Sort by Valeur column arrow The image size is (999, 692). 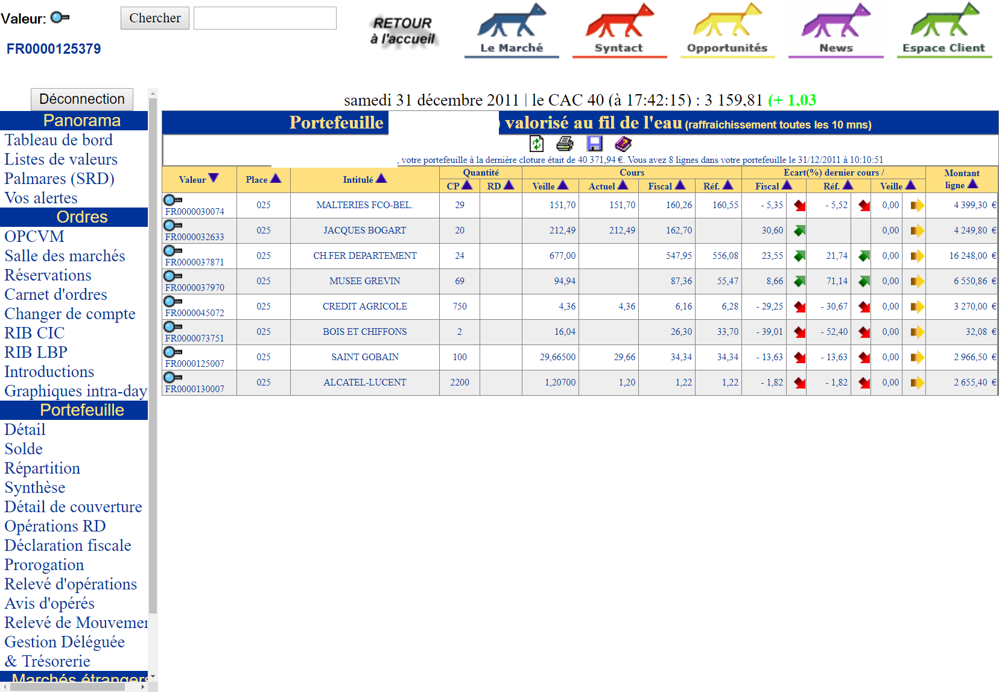[x=214, y=178]
